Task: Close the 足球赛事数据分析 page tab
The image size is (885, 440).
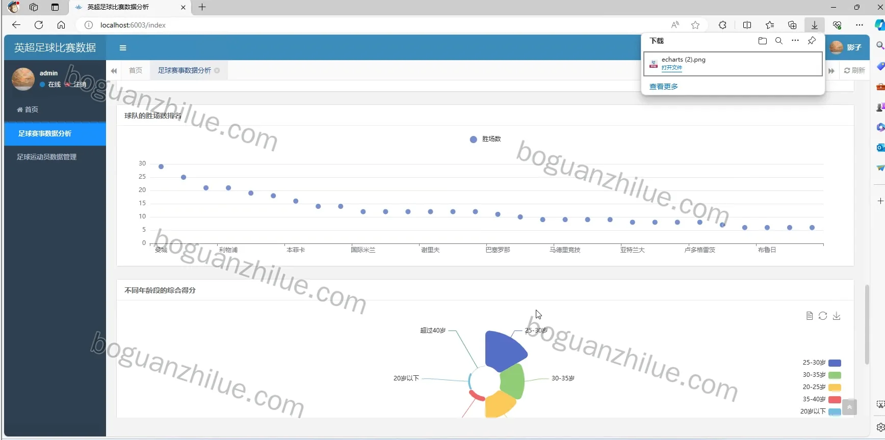Action: pos(217,70)
